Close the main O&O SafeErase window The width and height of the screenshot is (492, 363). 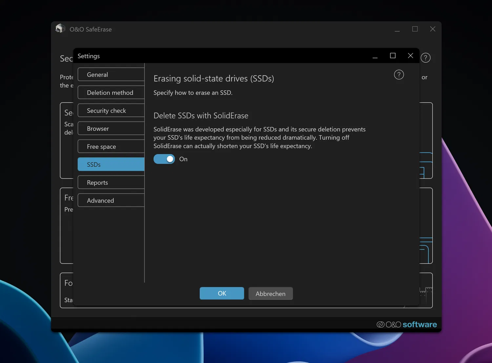pyautogui.click(x=433, y=29)
